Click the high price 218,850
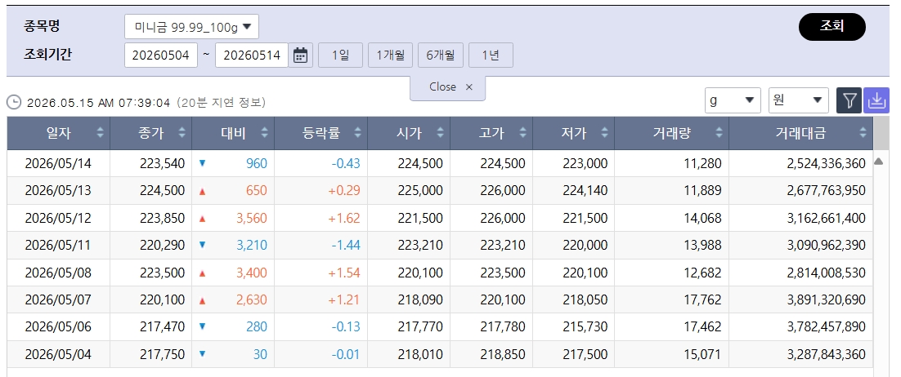901x377 pixels. pos(503,354)
